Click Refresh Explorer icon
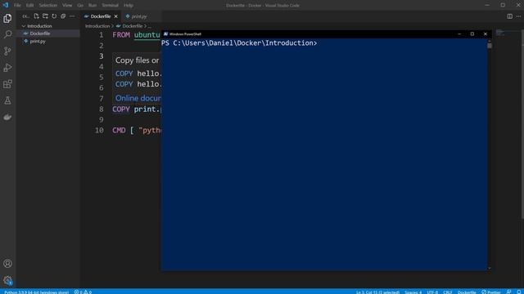Screen dimensions: 524x294 coord(54,16)
